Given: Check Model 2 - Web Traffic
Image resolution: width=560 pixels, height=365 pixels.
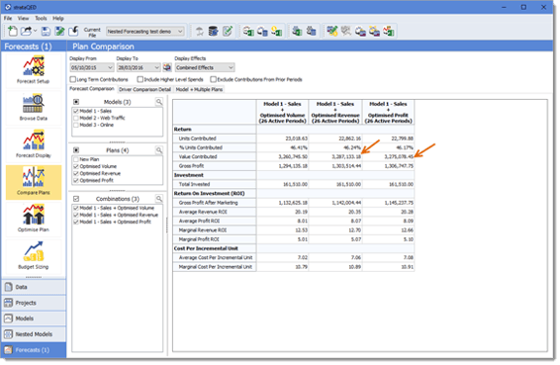Looking at the screenshot, I should (x=76, y=118).
